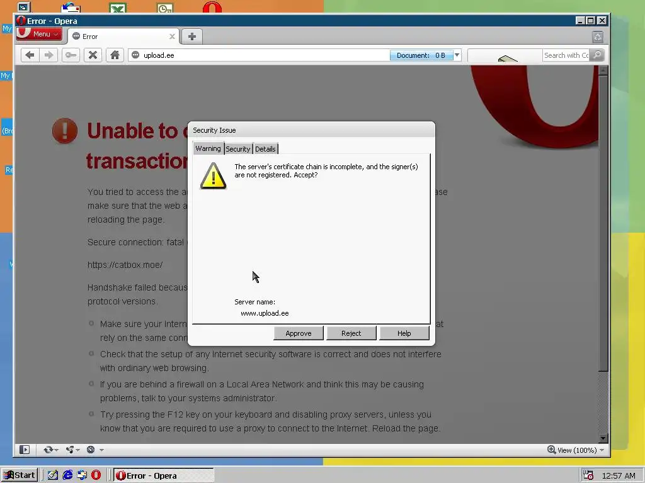Run search with magnifier icon
645x483 pixels.
click(597, 55)
